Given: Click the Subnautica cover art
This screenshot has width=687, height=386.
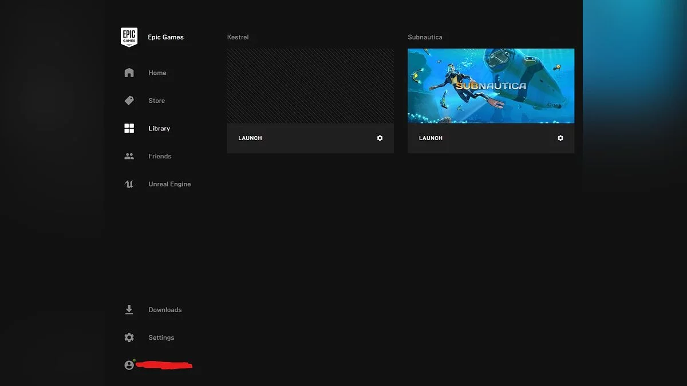Looking at the screenshot, I should click(491, 86).
